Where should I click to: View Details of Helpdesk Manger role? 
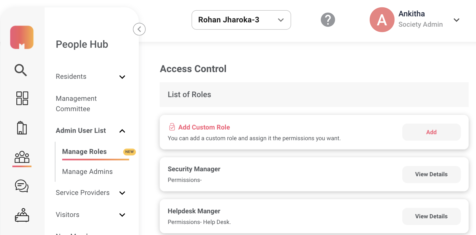point(431,216)
